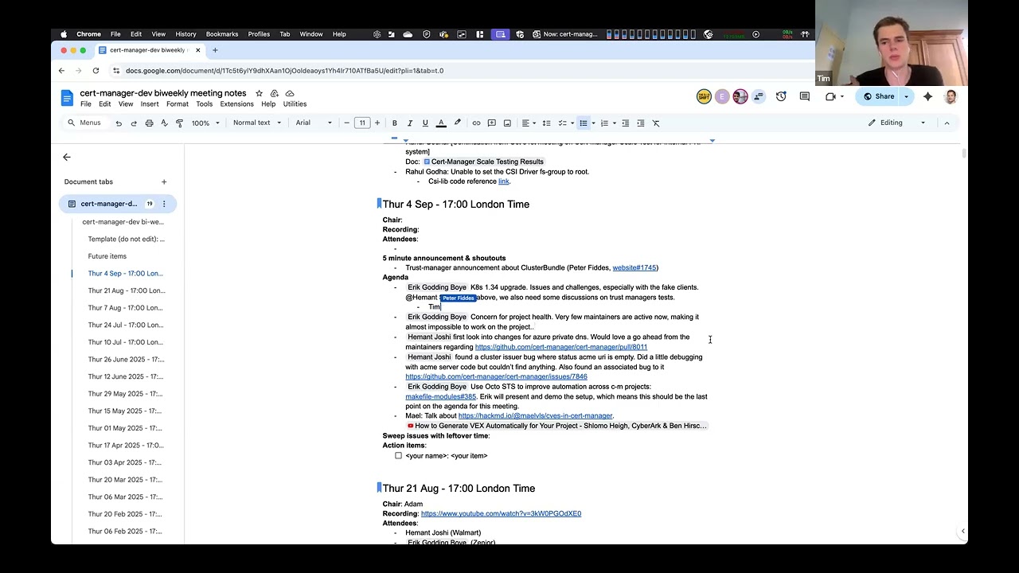Open a new Chrome tab
Image resolution: width=1019 pixels, height=573 pixels.
pyautogui.click(x=215, y=50)
